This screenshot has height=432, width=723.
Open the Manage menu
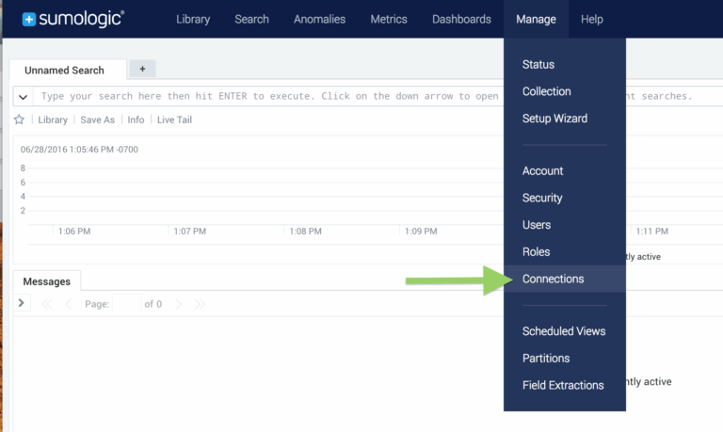536,19
